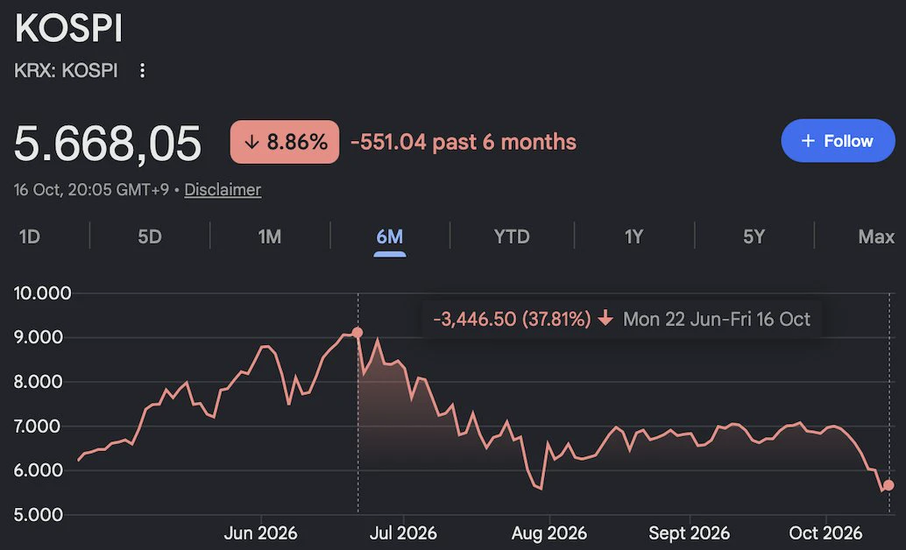Click the 'Jul 2026' axis label
Image resolution: width=906 pixels, height=550 pixels.
coord(403,532)
